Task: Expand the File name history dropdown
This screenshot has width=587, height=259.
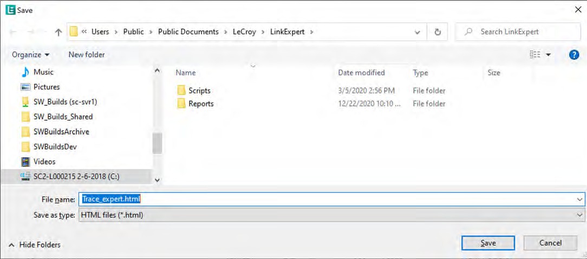Action: click(x=580, y=200)
